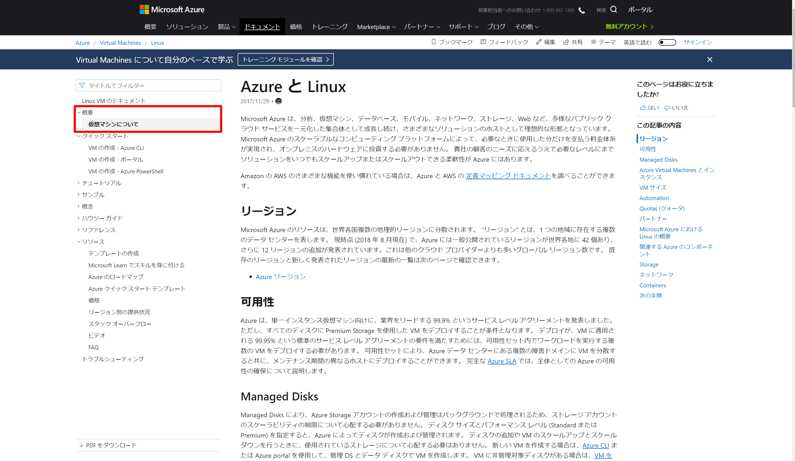This screenshot has width=795, height=461.
Task: Open the Azure リージョン link
Action: pyautogui.click(x=280, y=277)
